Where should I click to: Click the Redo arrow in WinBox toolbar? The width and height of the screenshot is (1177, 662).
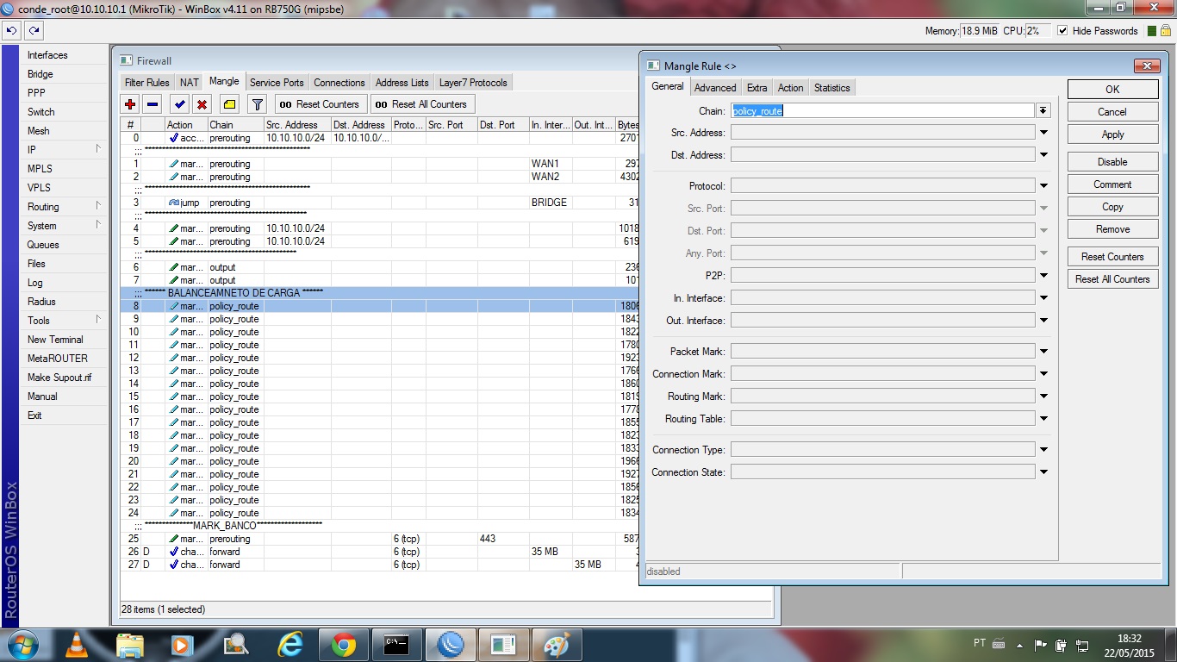pos(34,30)
